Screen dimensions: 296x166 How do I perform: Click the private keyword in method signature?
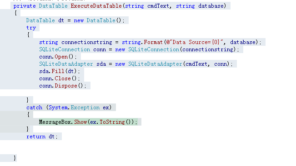pos(25,6)
